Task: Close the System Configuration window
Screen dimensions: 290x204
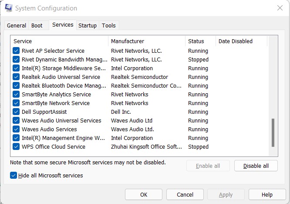Action: [280, 8]
